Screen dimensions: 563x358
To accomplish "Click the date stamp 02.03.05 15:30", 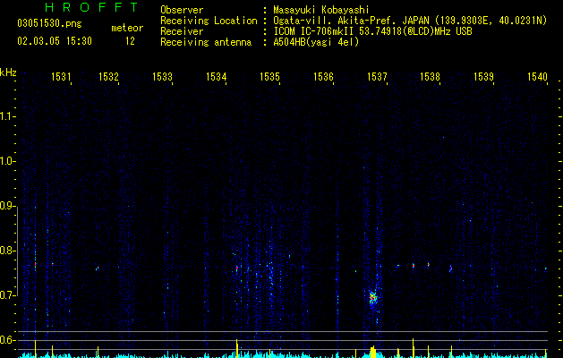I will (55, 41).
